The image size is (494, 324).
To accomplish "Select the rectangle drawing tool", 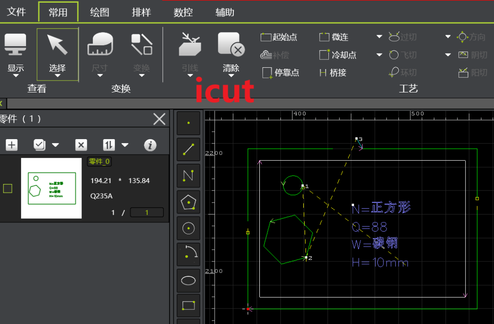I will 188,306.
